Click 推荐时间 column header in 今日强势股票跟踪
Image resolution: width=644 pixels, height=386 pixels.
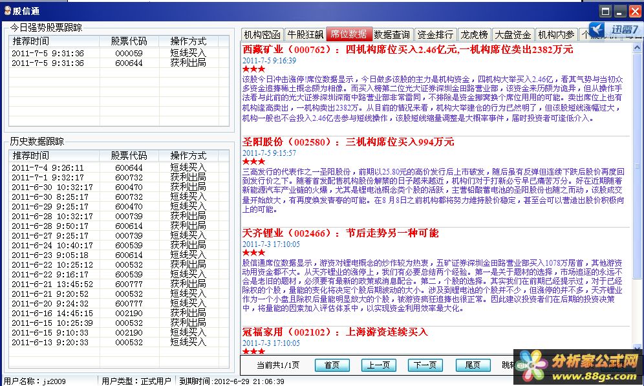[54, 41]
